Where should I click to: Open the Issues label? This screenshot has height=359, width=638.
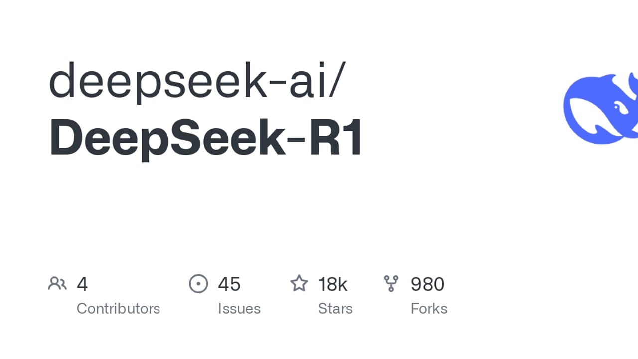239,309
